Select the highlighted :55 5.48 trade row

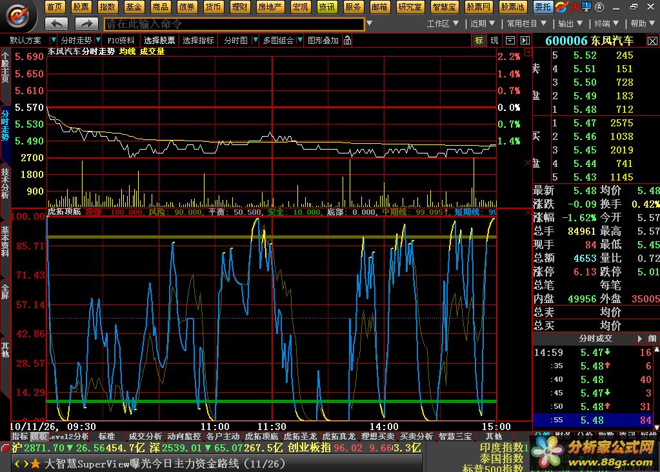[593, 420]
